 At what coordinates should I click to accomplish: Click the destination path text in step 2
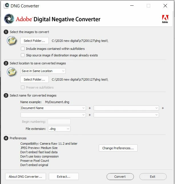[x=80, y=79]
